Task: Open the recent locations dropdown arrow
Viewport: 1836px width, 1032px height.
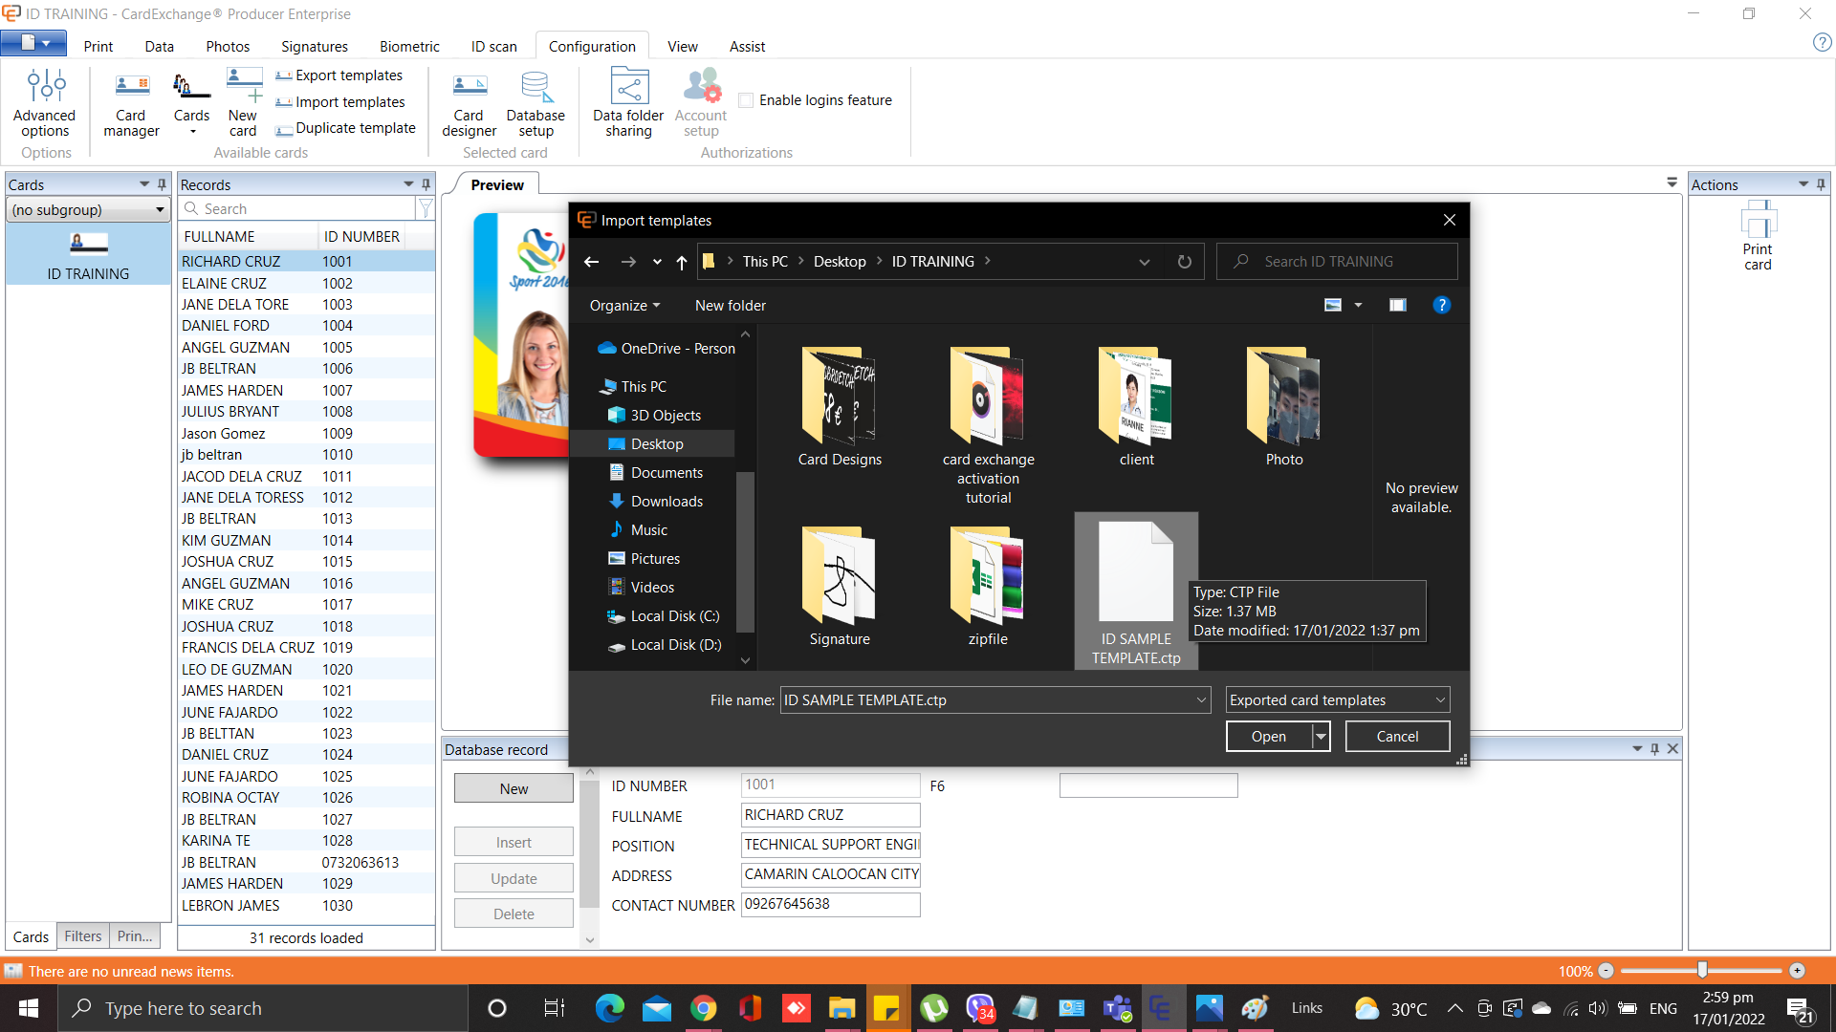Action: (657, 262)
